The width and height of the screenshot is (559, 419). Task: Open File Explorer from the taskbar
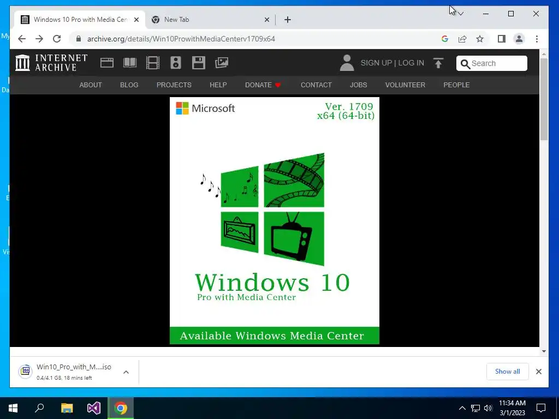click(x=67, y=408)
